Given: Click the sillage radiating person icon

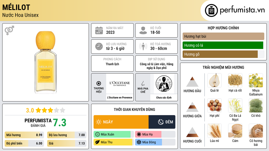Looking at the screenshot, I should coord(143,46).
